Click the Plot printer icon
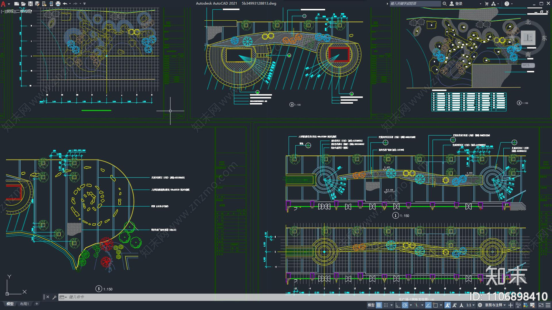 tap(58, 3)
